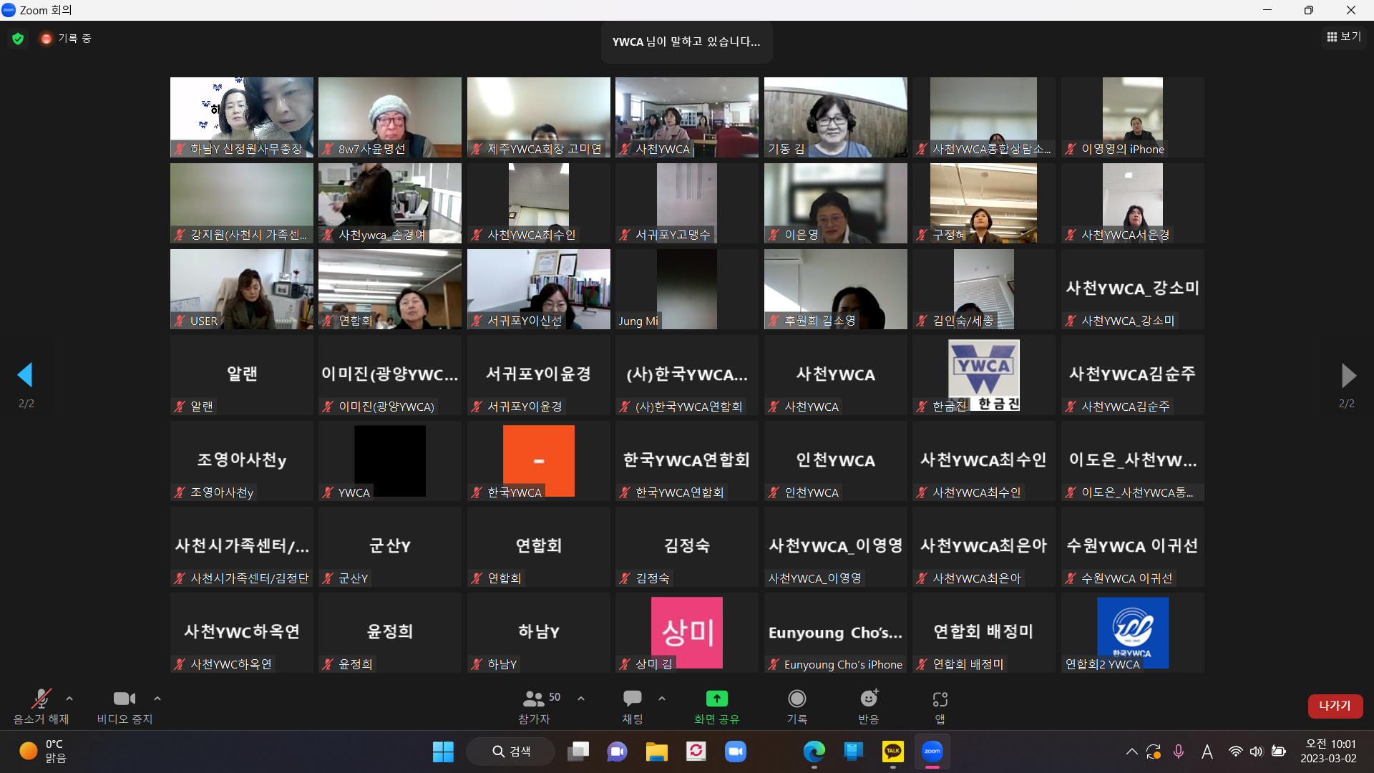Viewport: 1374px width, 773px height.
Task: Click the red 나가기 leave button
Action: pos(1335,706)
